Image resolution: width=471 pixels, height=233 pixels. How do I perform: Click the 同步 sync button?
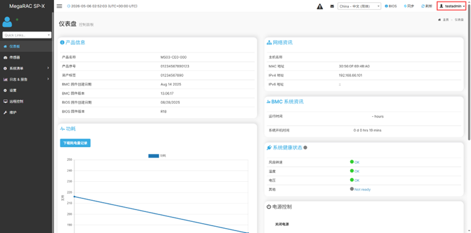[409, 6]
